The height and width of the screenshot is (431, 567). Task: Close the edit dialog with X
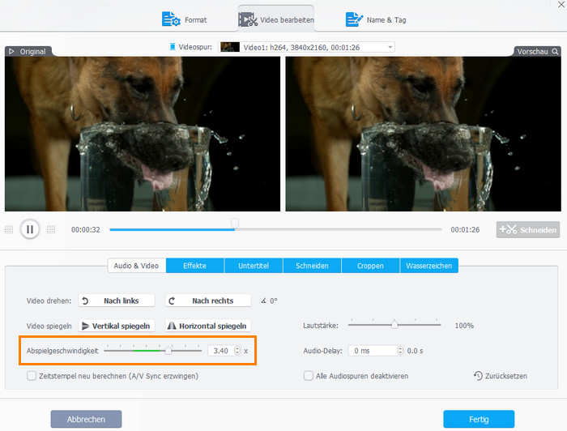561,4
